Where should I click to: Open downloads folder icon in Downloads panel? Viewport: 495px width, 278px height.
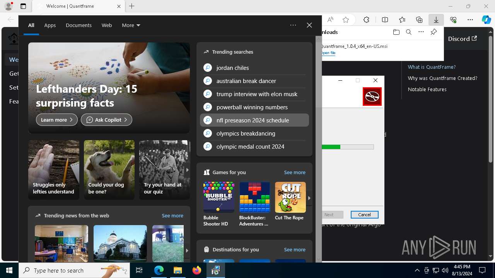(x=396, y=32)
